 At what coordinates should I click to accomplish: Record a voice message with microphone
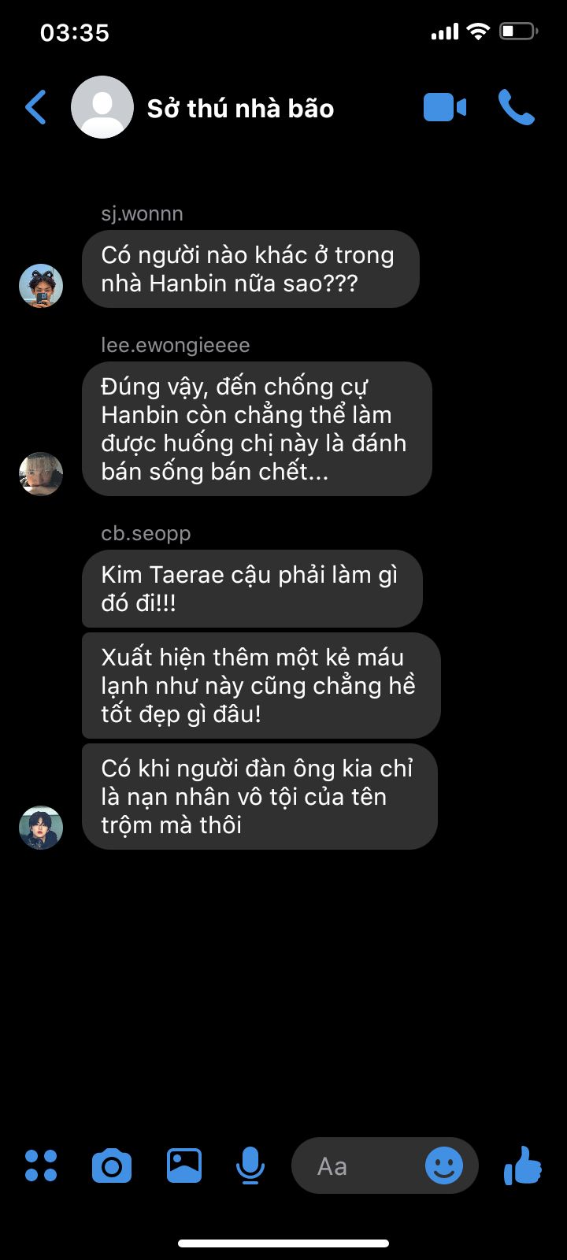(x=250, y=1165)
